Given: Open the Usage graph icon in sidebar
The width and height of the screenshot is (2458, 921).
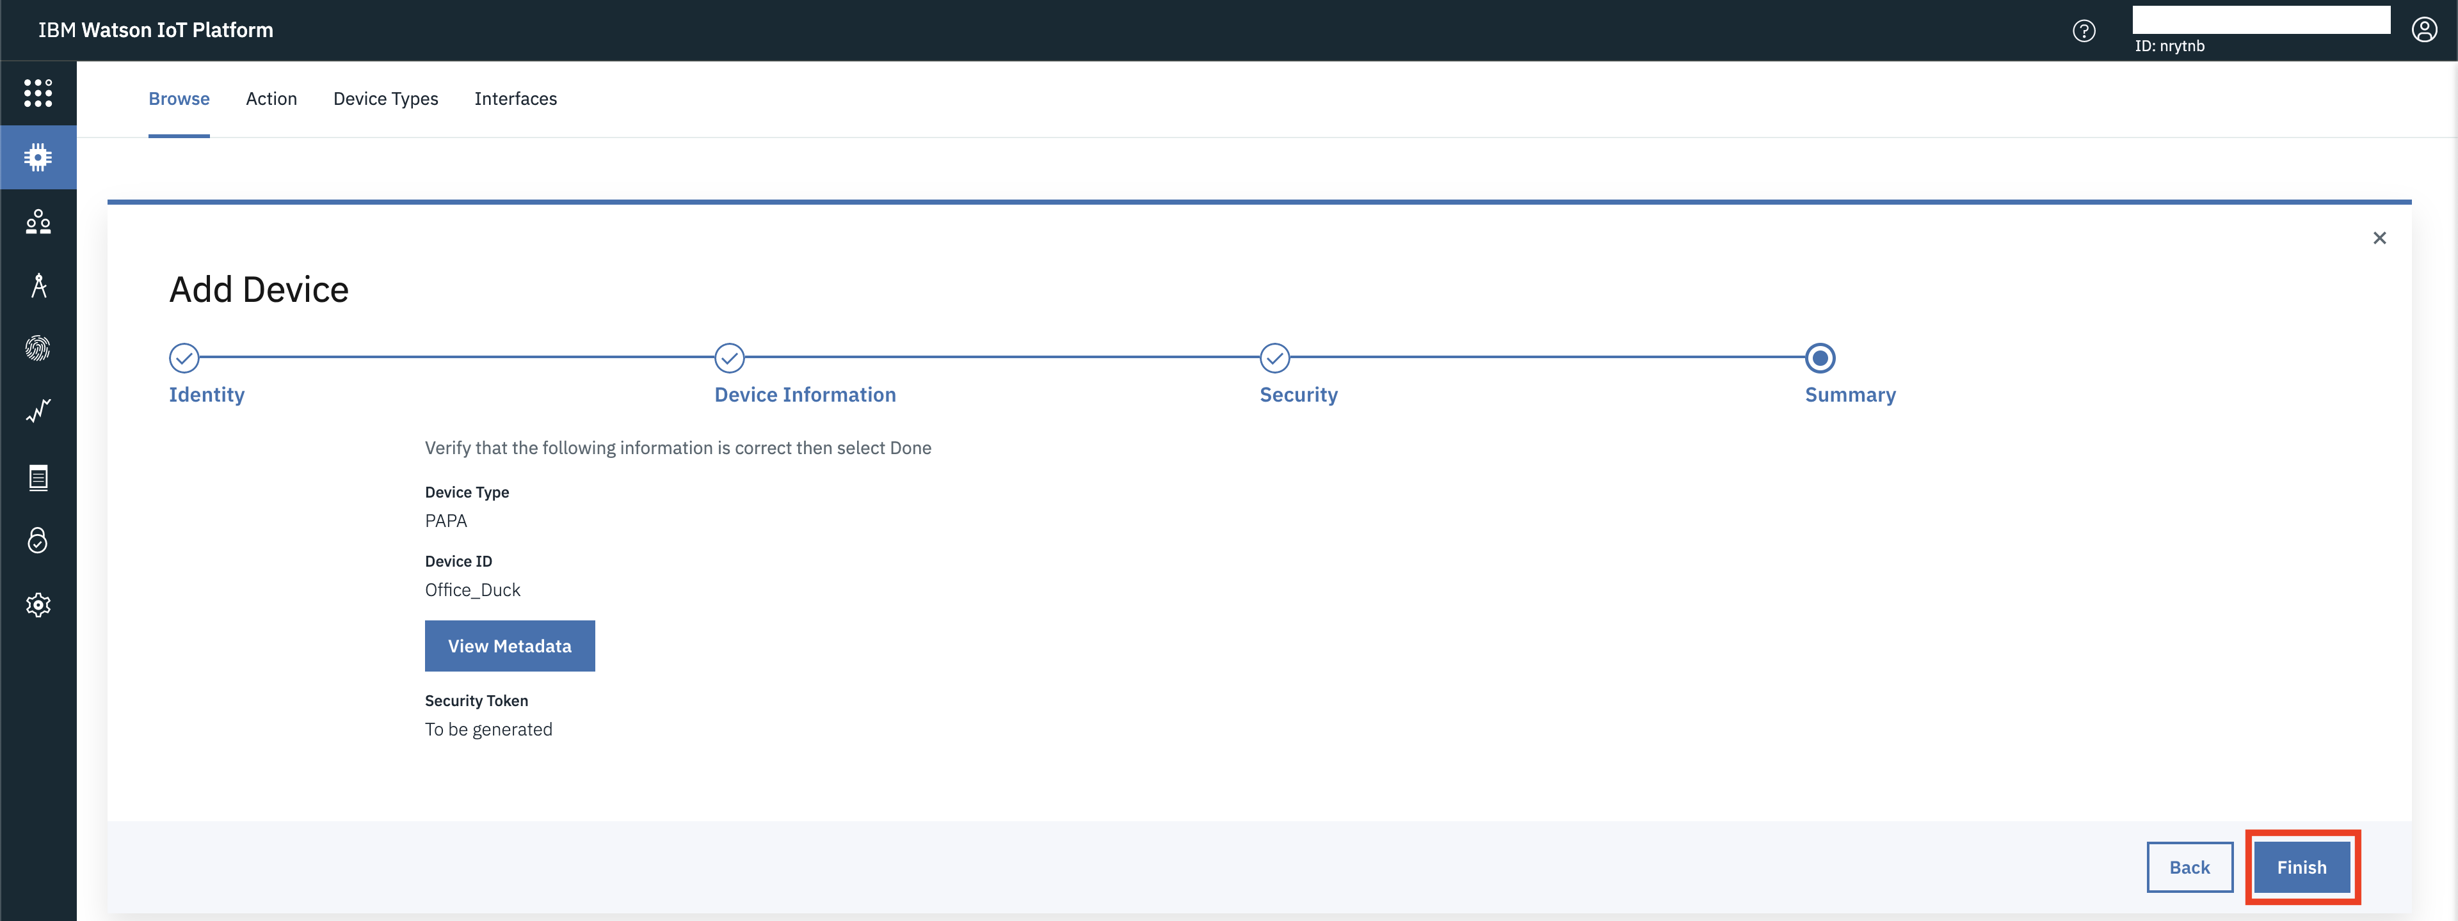Looking at the screenshot, I should [38, 411].
